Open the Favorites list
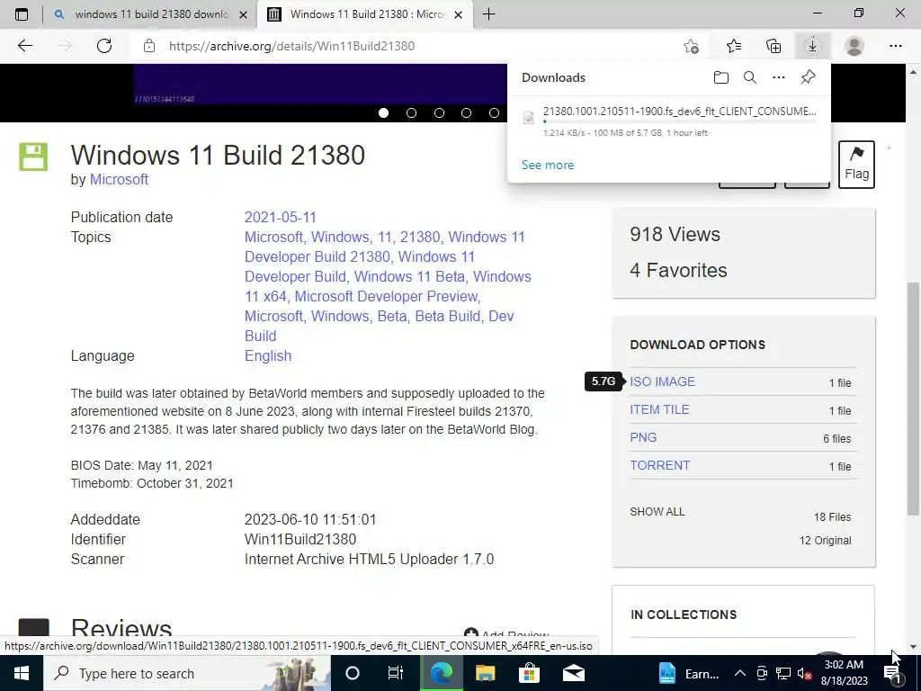This screenshot has width=921, height=691. pyautogui.click(x=734, y=46)
